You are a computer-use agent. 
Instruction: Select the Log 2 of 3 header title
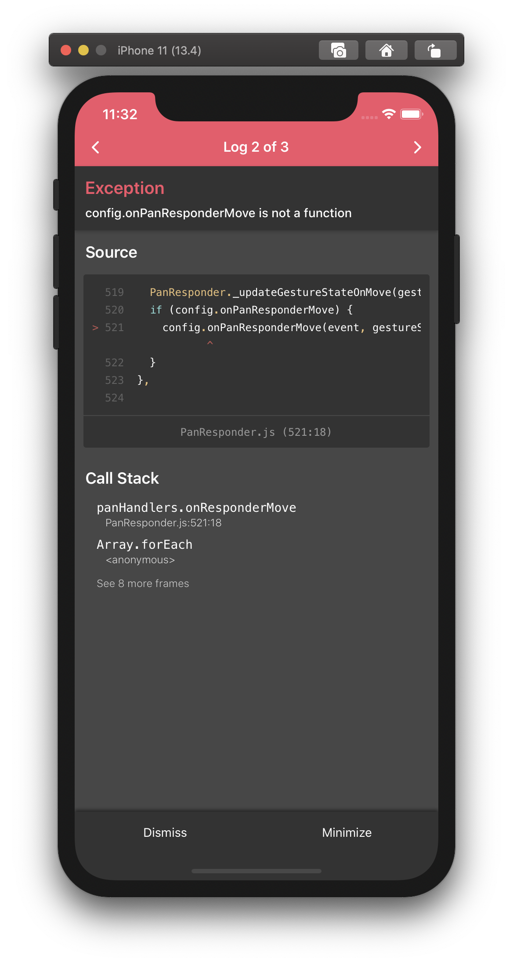(x=256, y=147)
